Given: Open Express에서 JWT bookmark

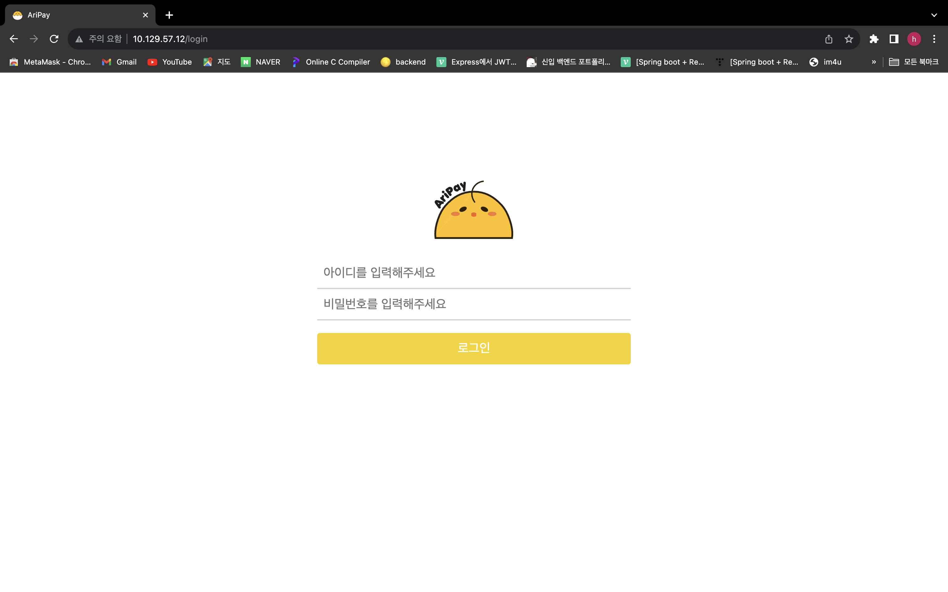Looking at the screenshot, I should [x=477, y=62].
